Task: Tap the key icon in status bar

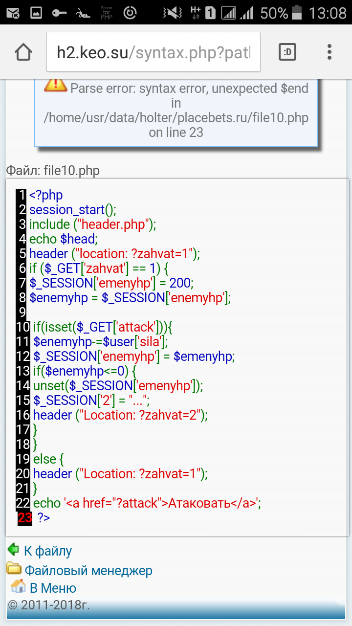Action: click(59, 13)
